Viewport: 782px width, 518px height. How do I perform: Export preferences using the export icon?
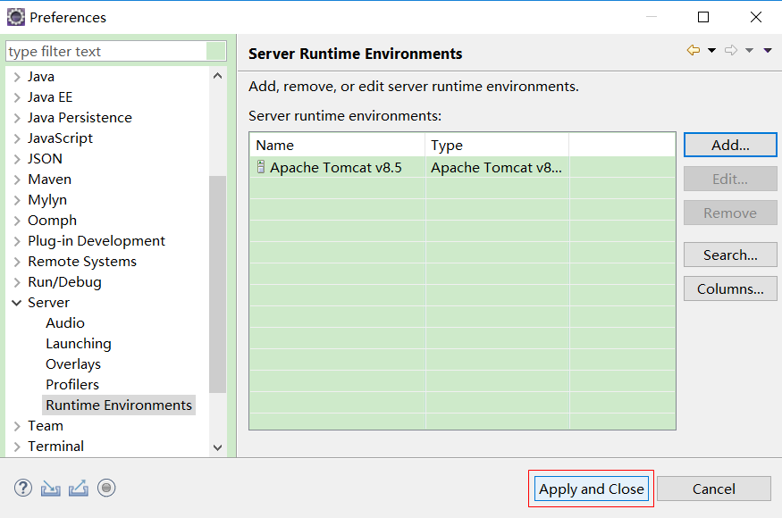pos(77,488)
